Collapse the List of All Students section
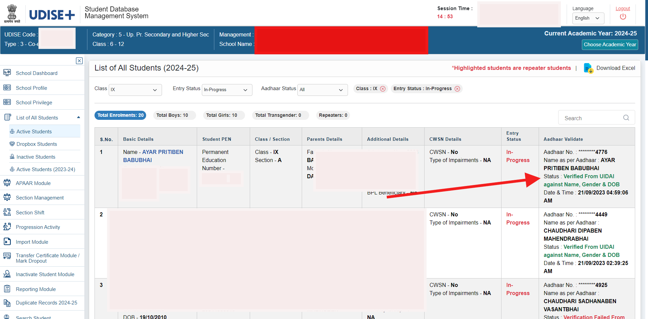Viewport: 648px width, 319px height. click(x=78, y=117)
